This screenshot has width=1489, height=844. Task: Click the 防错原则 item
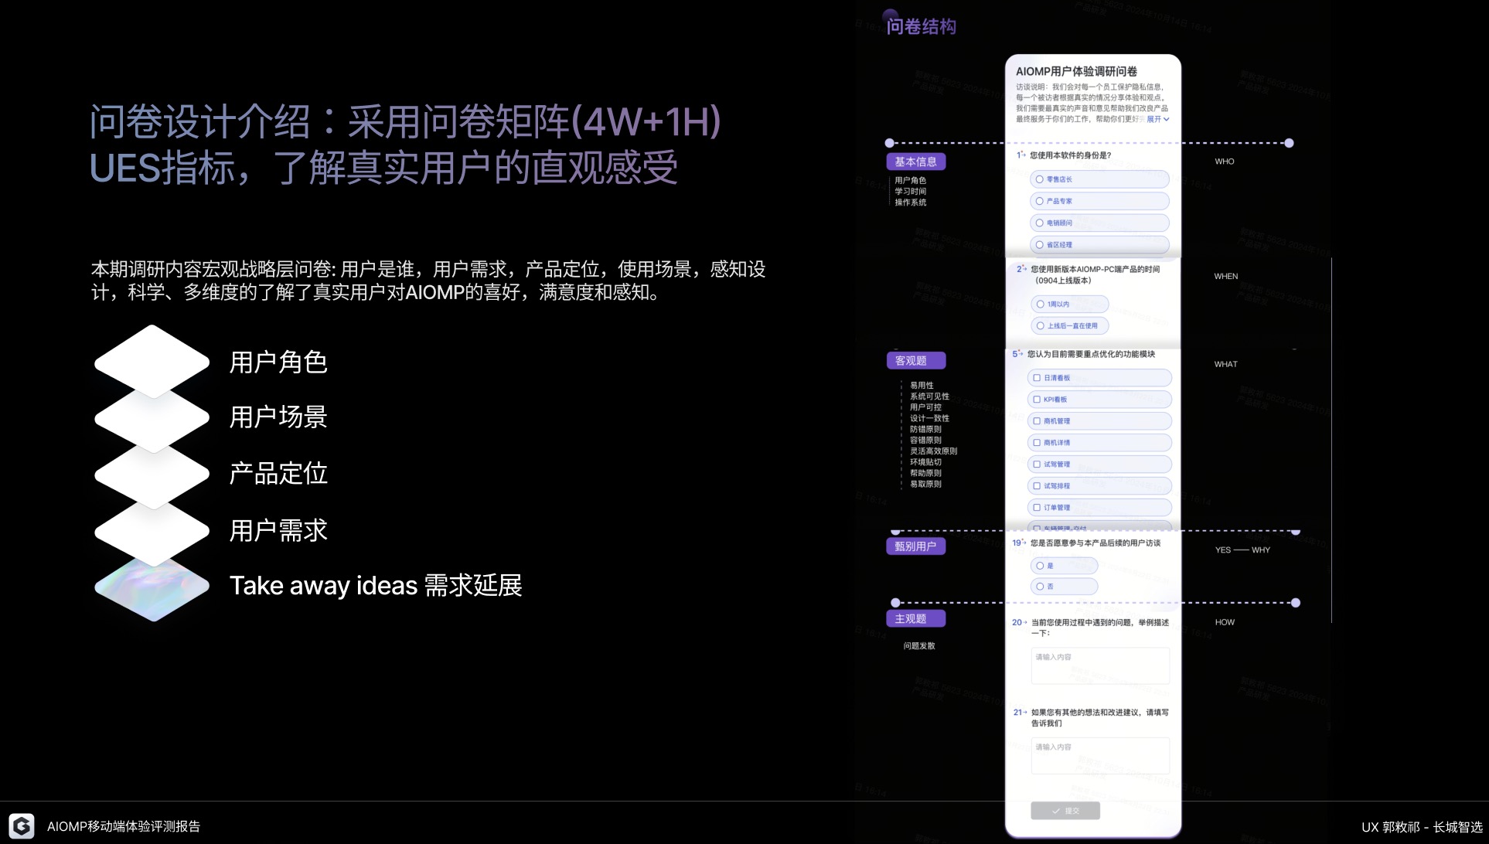pos(925,429)
